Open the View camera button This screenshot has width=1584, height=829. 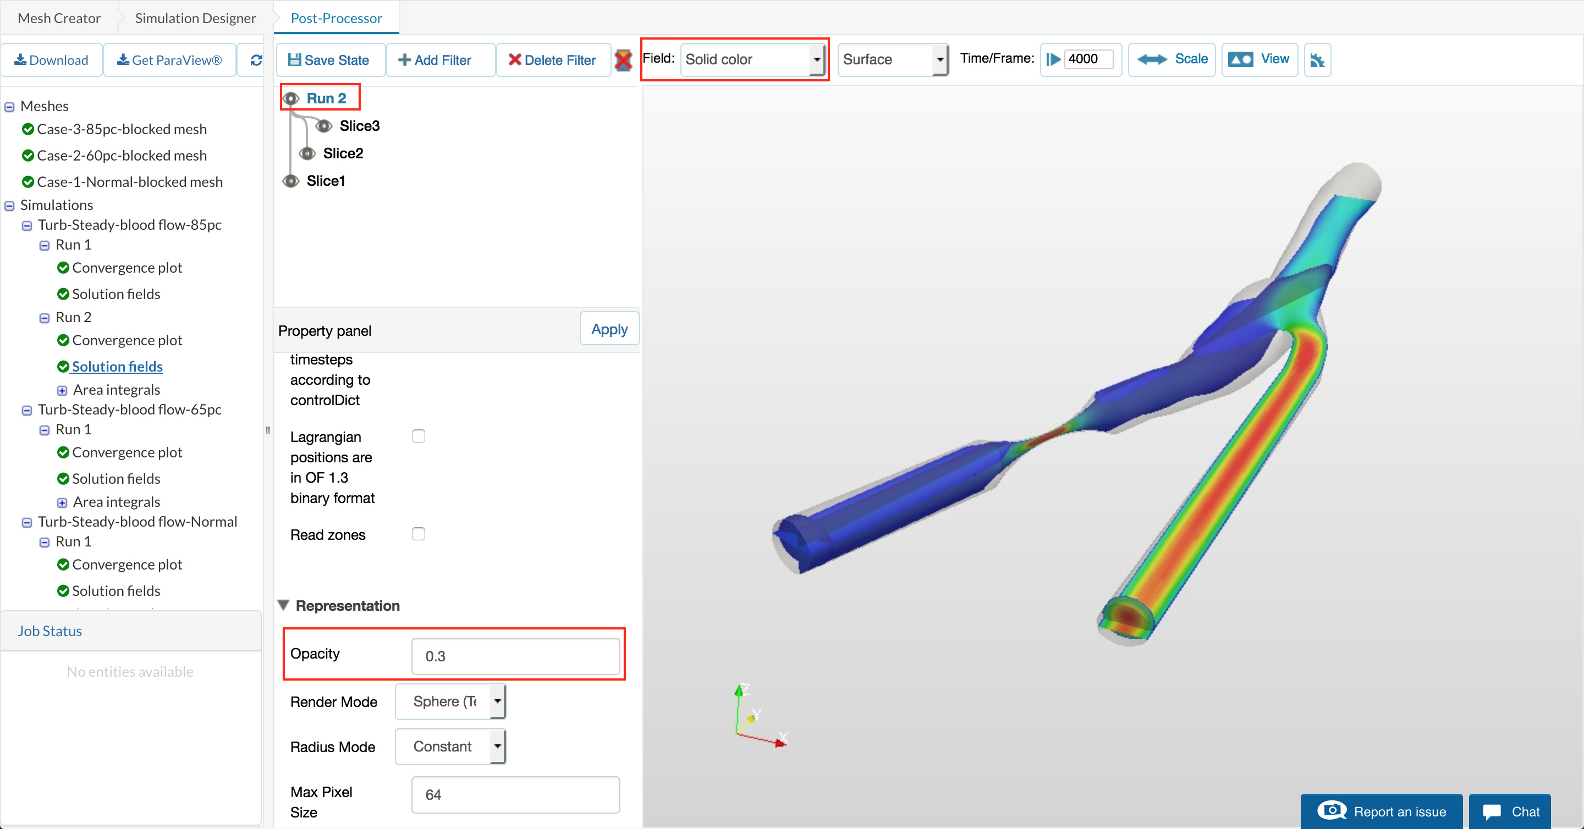coord(1259,59)
